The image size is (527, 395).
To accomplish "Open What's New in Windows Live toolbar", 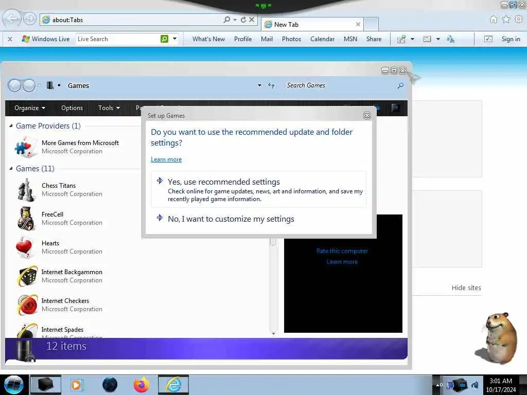I will pyautogui.click(x=208, y=39).
